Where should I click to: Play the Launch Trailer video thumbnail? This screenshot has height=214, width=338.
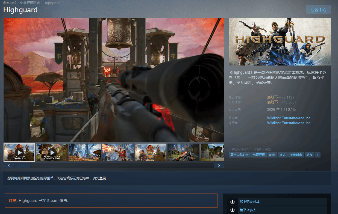tap(19, 152)
